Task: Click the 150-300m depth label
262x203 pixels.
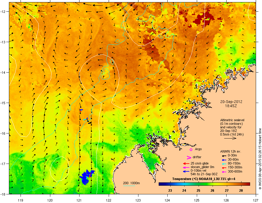Action: 235,167
